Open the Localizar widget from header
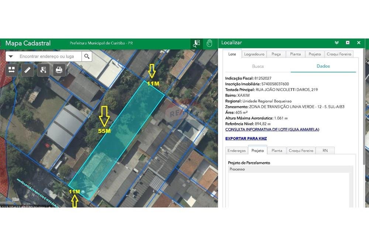This screenshot has width=369, height=246. pos(197,43)
